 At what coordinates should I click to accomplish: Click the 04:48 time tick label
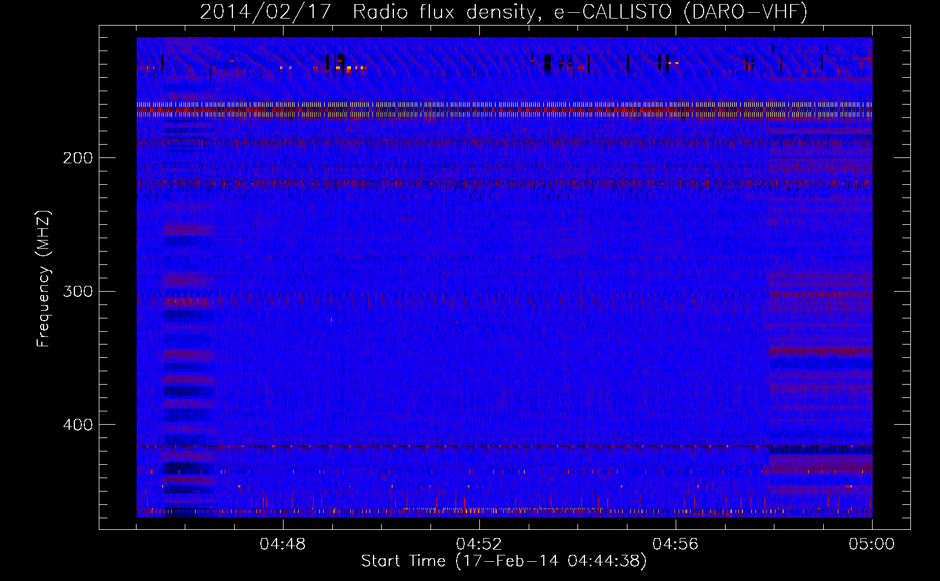[x=282, y=544]
